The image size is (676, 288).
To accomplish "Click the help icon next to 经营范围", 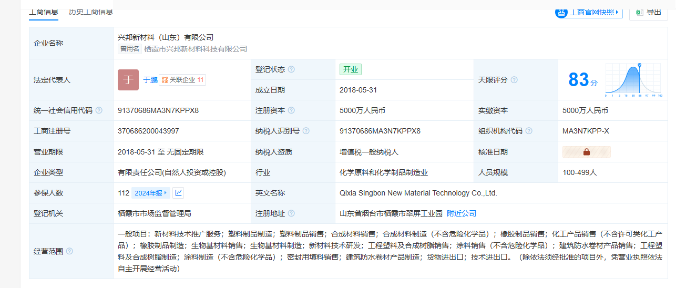I will point(69,251).
